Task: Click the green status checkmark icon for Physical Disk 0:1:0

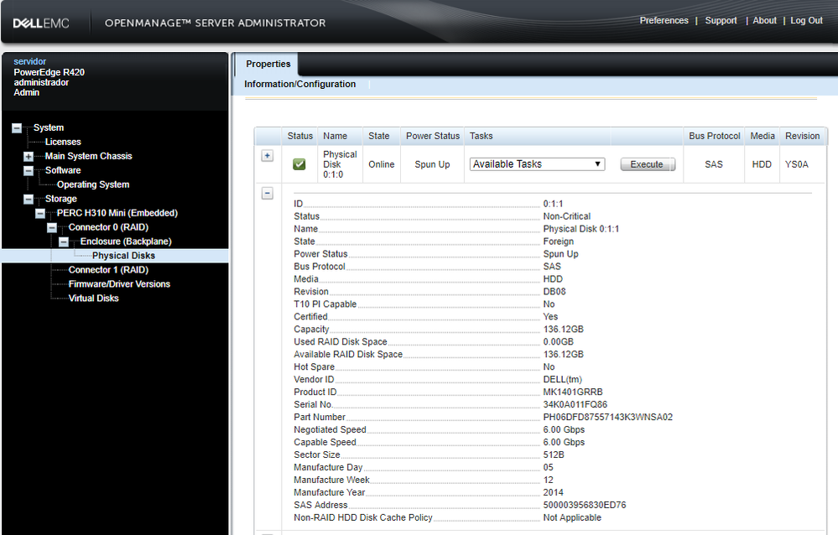Action: click(299, 164)
